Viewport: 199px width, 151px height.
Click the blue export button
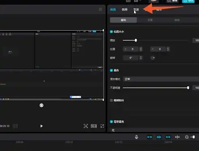click(188, 1)
